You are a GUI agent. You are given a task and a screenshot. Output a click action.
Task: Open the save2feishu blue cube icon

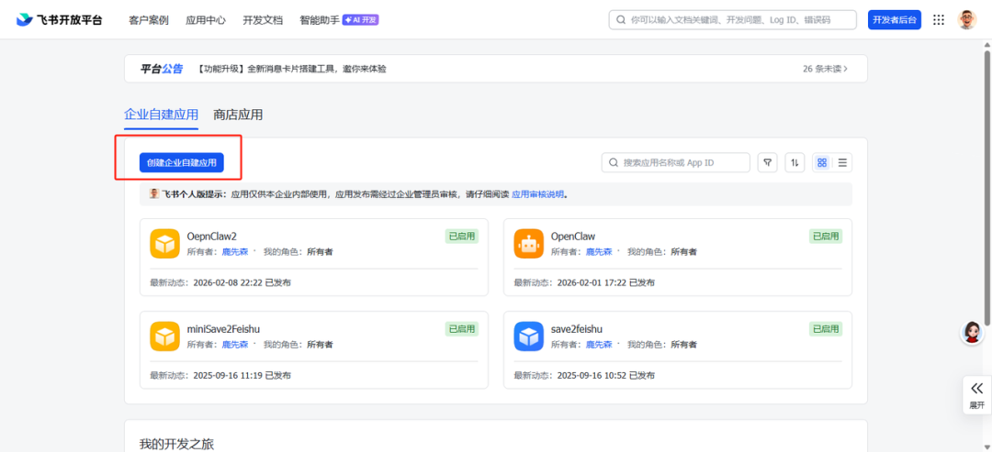click(x=529, y=336)
